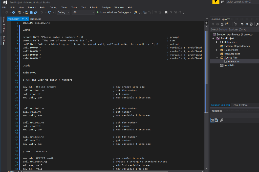Click the Categorized icon in Properties panel
This screenshot has height=172, width=259.
(x=212, y=120)
